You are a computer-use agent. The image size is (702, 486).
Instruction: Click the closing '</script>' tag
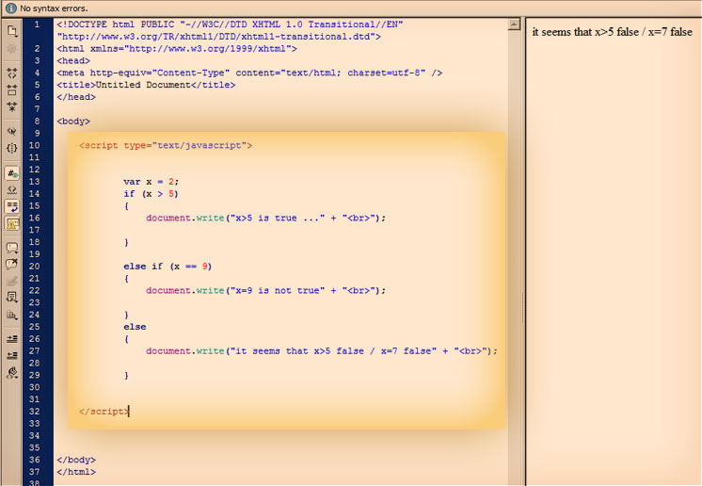coord(104,412)
